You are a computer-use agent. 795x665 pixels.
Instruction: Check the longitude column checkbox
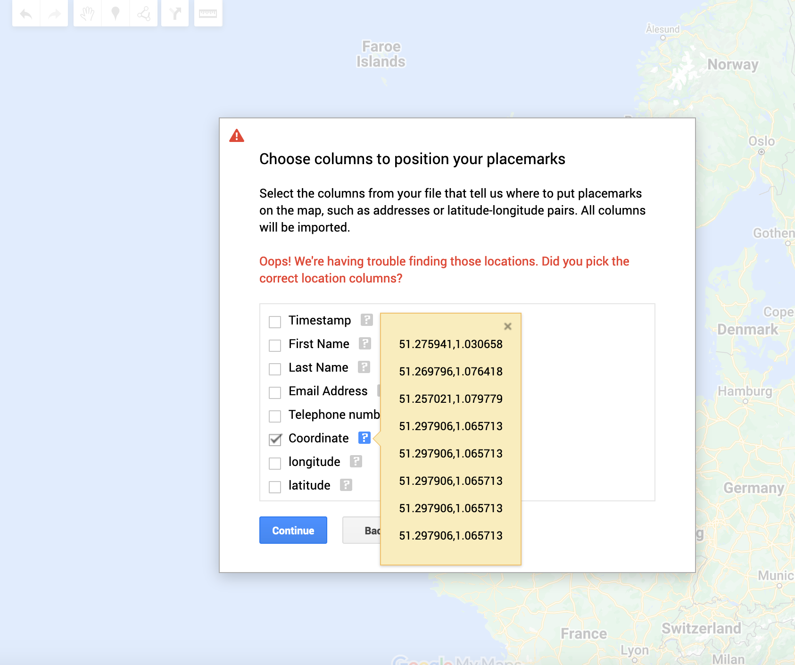tap(275, 463)
